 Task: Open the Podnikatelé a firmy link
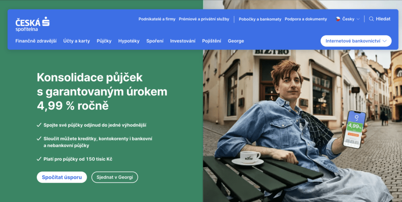[x=157, y=19]
